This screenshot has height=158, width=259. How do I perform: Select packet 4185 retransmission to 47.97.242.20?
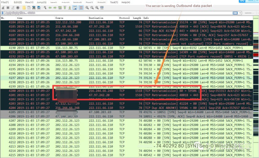(x=126, y=27)
